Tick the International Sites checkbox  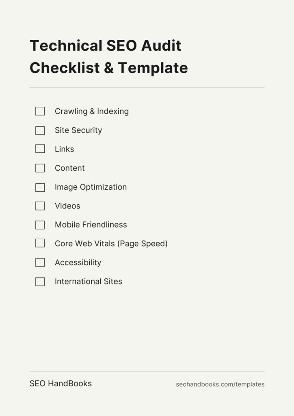[x=40, y=282]
